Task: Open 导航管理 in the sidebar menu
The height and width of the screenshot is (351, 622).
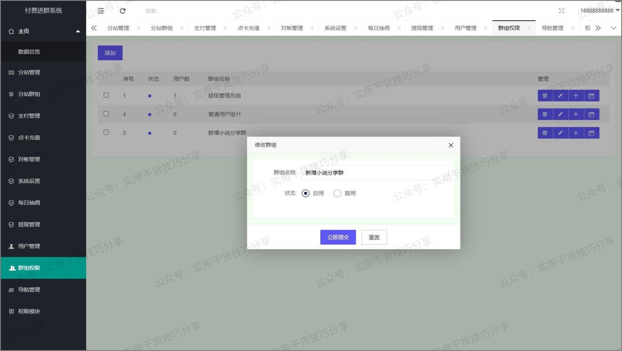Action: [30, 290]
